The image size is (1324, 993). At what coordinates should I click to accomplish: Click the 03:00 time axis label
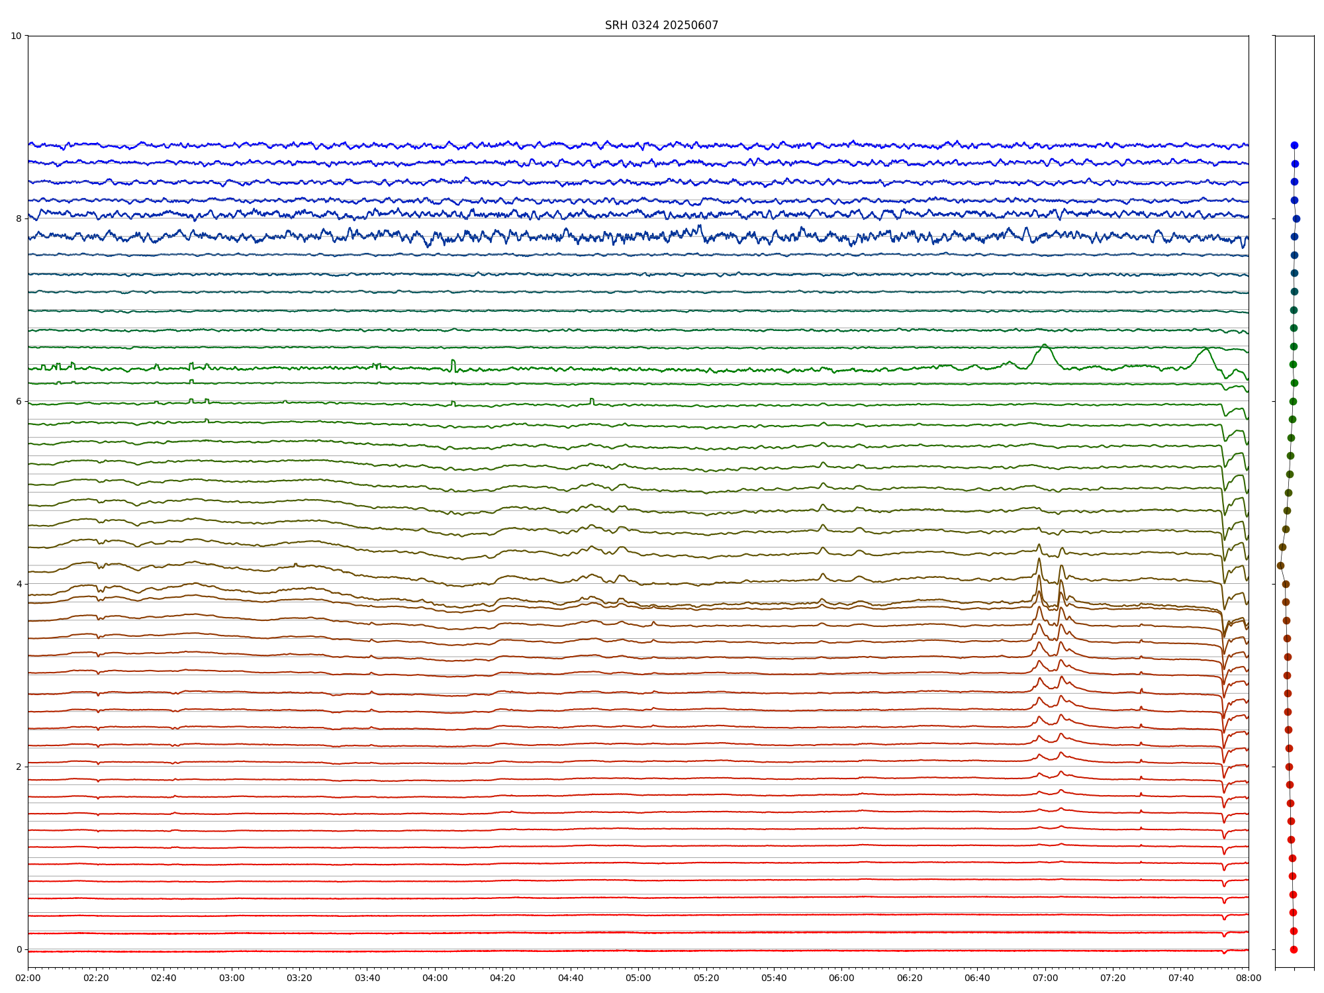232,978
